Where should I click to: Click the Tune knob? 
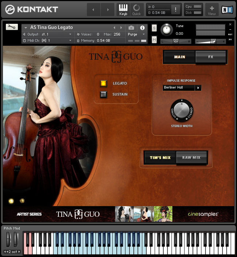[167, 30]
